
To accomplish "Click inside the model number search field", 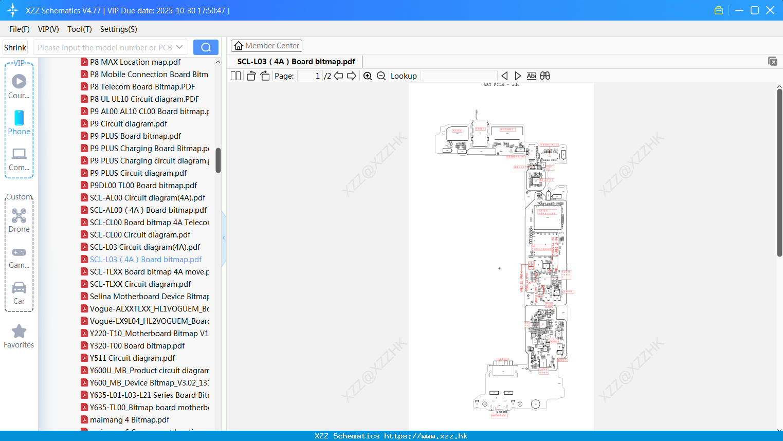I will tap(104, 47).
